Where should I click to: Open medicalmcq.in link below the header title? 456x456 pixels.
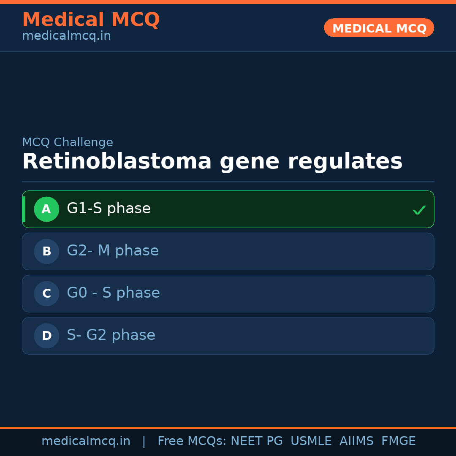(x=66, y=36)
